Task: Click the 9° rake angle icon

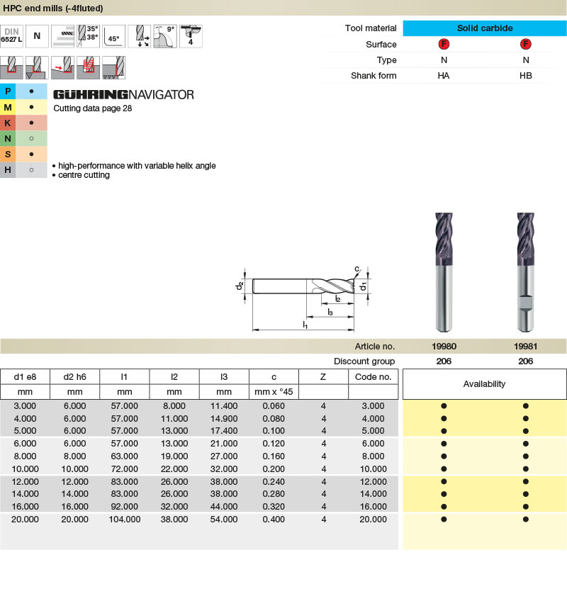Action: (x=165, y=36)
